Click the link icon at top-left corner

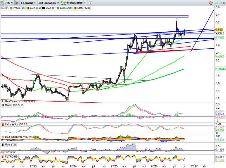tap(2, 3)
